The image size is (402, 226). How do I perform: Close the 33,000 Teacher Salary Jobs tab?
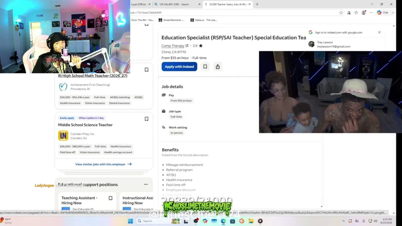tap(250, 4)
